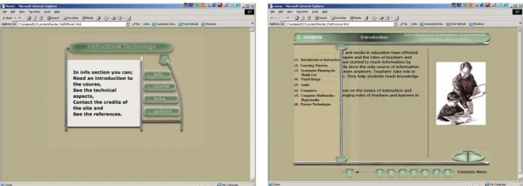Go to chapter 3 circle button
The width and height of the screenshot is (523, 186).
point(391,172)
